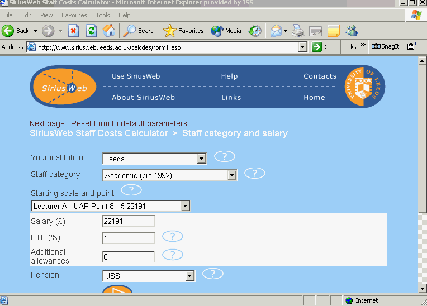Click the Print toolbar icon
The height and width of the screenshot is (306, 427).
tap(298, 31)
